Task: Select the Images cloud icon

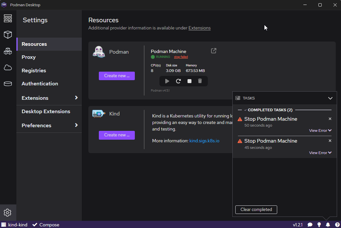Action: click(x=8, y=67)
